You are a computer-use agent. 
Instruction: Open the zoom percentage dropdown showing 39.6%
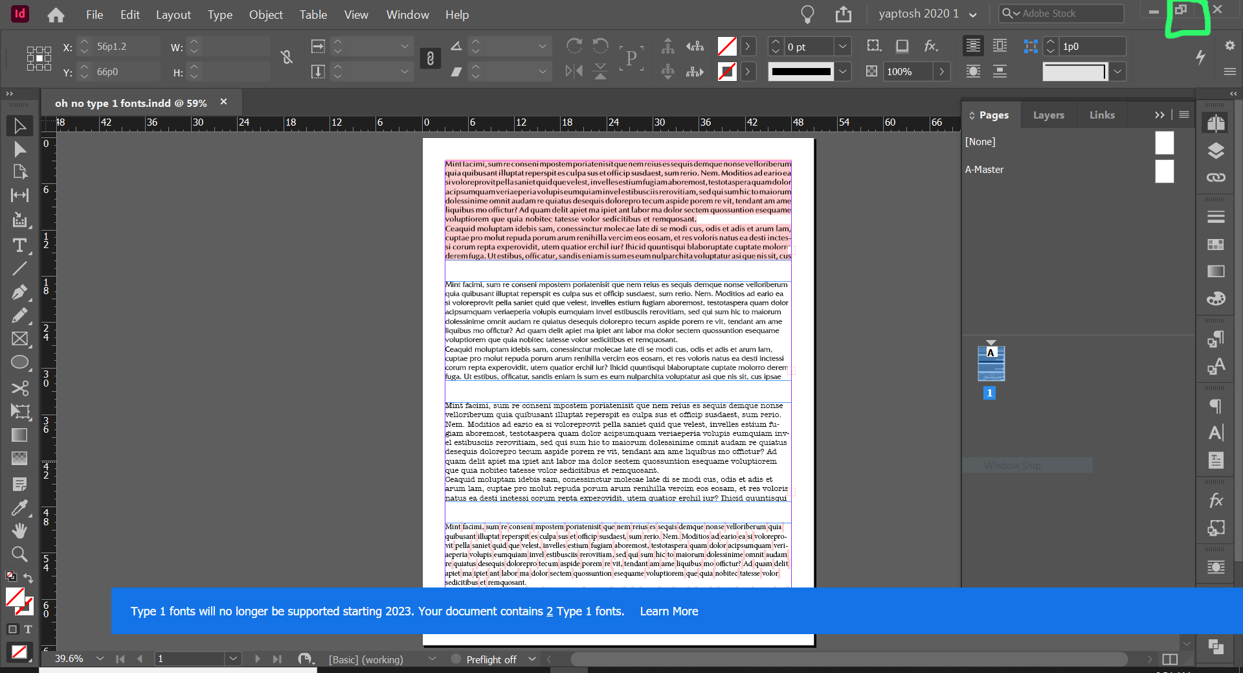coord(100,659)
